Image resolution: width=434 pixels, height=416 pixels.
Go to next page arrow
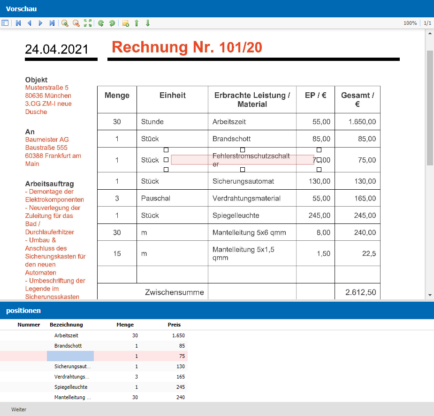coord(40,23)
